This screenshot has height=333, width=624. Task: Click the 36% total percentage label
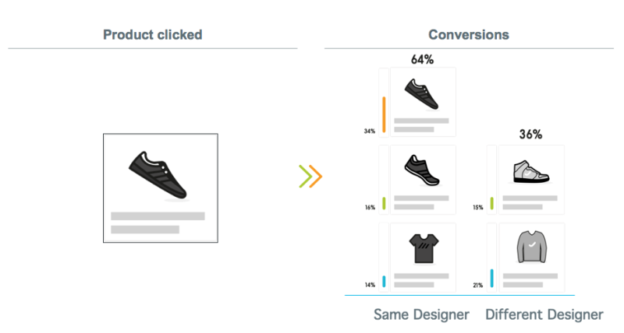tap(530, 135)
